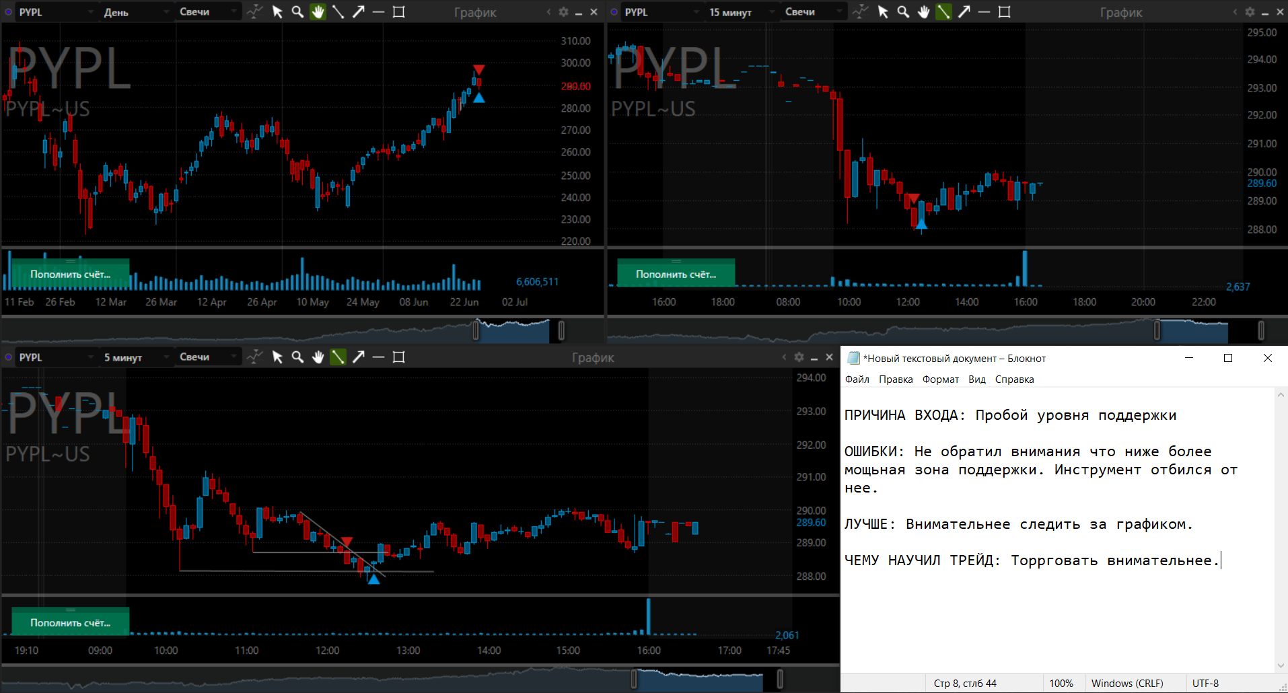Screen dimensions: 1288x693
Task: Click Notepad scrollbar down arrow
Action: click(x=1281, y=666)
